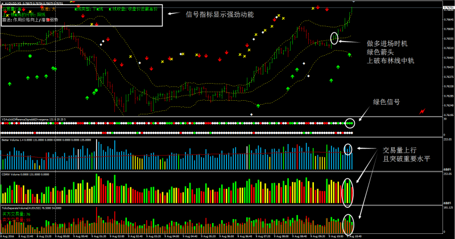Click the '绿色信号' text label
Viewport: 455px width, 239px height.
pos(386,102)
